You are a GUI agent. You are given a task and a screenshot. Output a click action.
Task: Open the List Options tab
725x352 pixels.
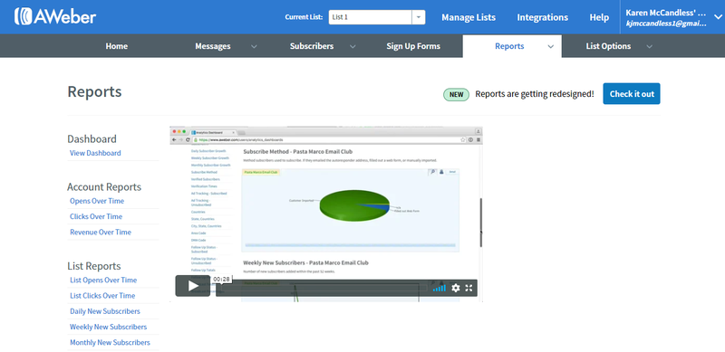(608, 46)
